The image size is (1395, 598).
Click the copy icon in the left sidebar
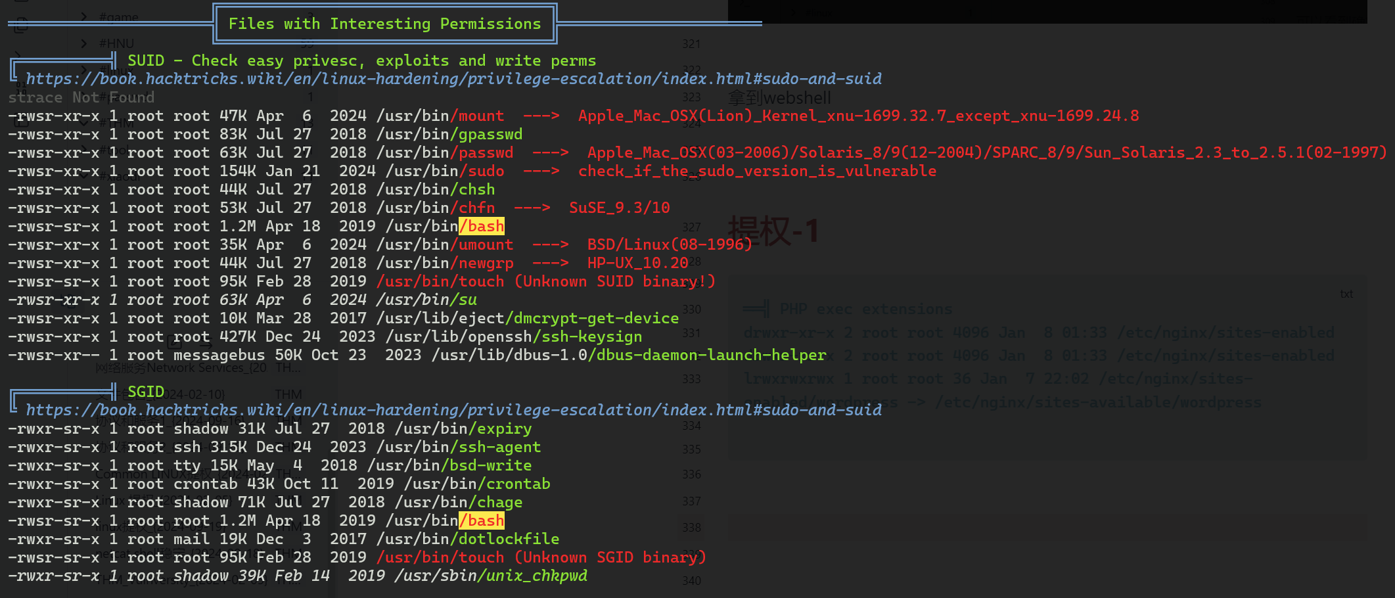click(x=21, y=25)
